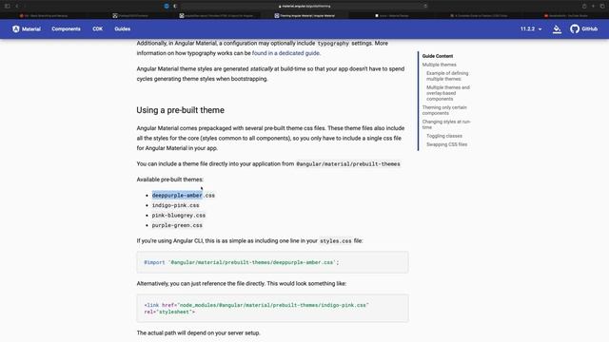Switch to Theming Angular Material tab
609x342 pixels.
(304, 15)
